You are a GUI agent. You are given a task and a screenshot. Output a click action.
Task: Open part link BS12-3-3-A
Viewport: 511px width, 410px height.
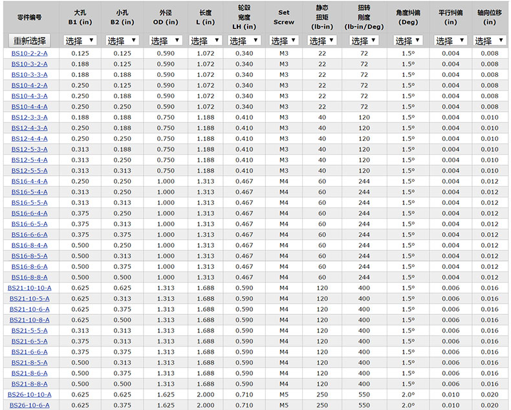point(29,117)
